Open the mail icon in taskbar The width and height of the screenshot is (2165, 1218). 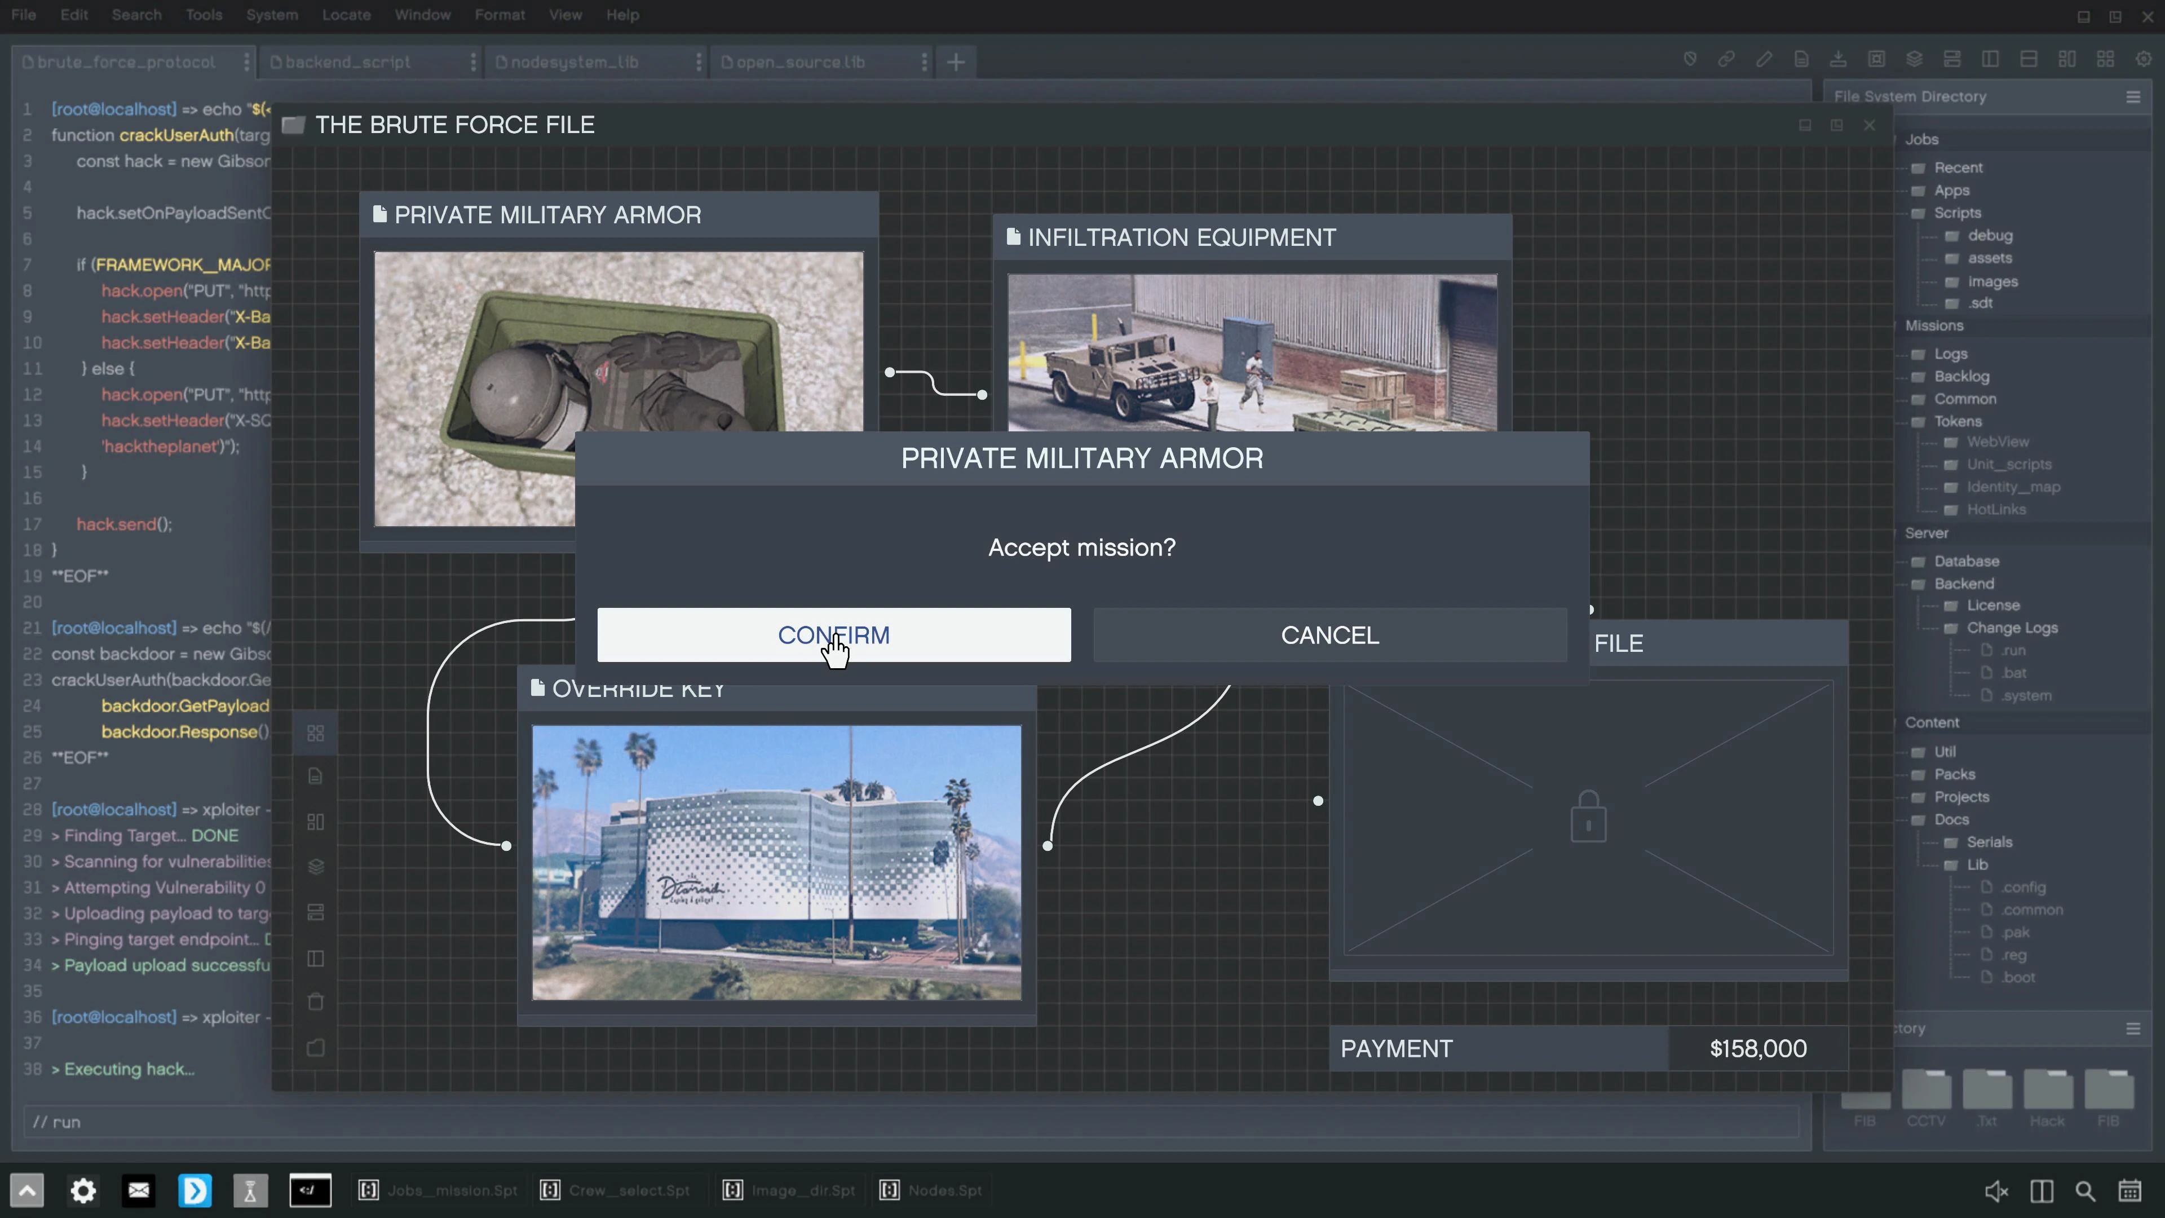139,1190
